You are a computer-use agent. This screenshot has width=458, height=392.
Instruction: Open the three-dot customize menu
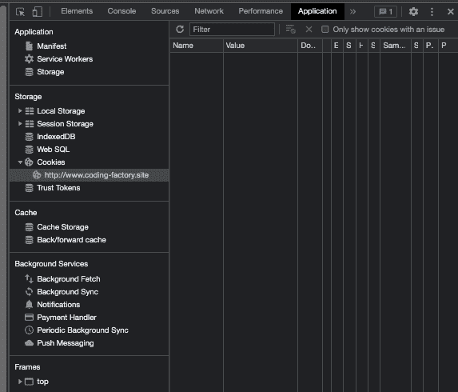click(x=432, y=12)
